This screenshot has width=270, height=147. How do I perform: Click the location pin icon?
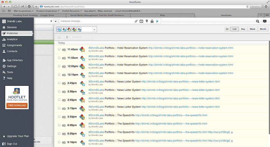coord(147,21)
